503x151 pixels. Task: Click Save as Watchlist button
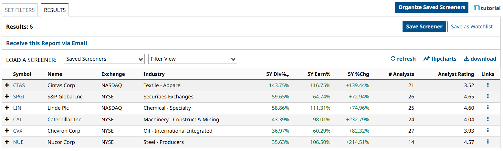(471, 27)
